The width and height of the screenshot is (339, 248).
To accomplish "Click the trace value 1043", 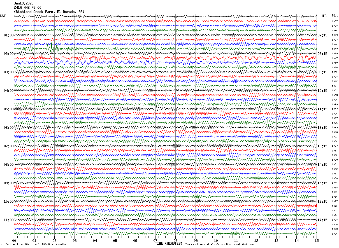I will [335, 127].
